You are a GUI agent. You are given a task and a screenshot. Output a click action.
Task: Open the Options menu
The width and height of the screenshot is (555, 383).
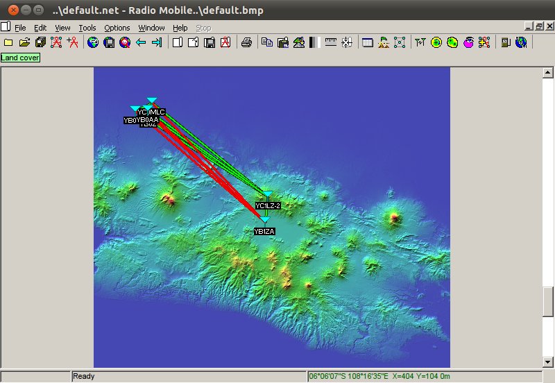coord(117,28)
